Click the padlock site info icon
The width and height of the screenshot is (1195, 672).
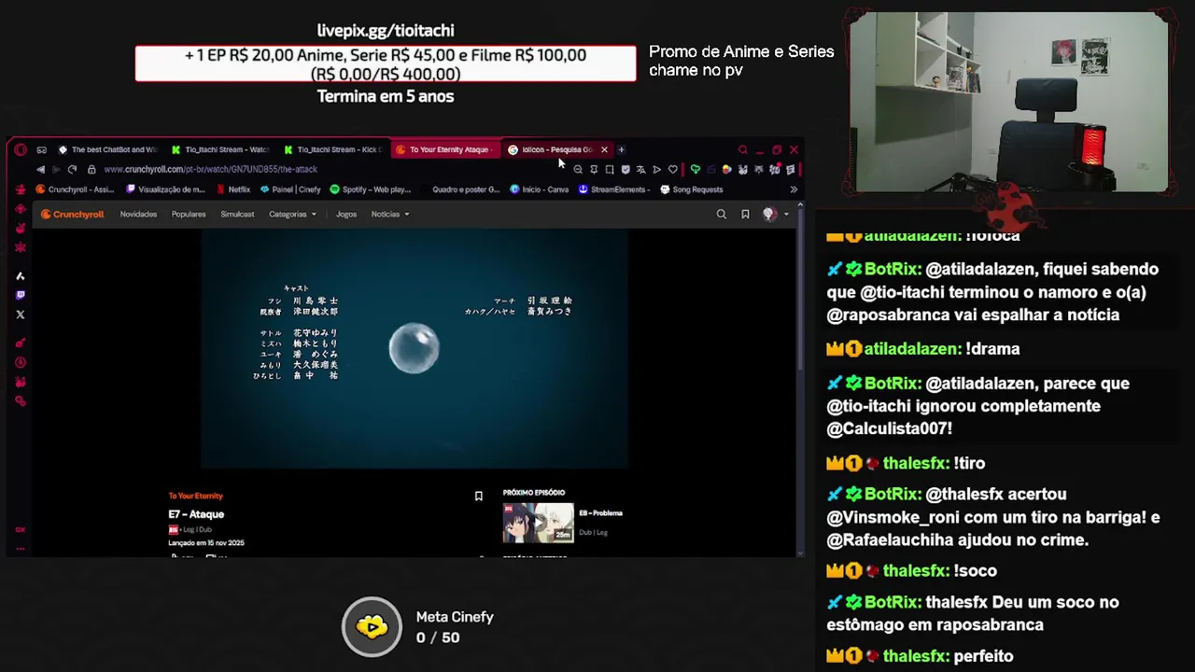(x=91, y=169)
